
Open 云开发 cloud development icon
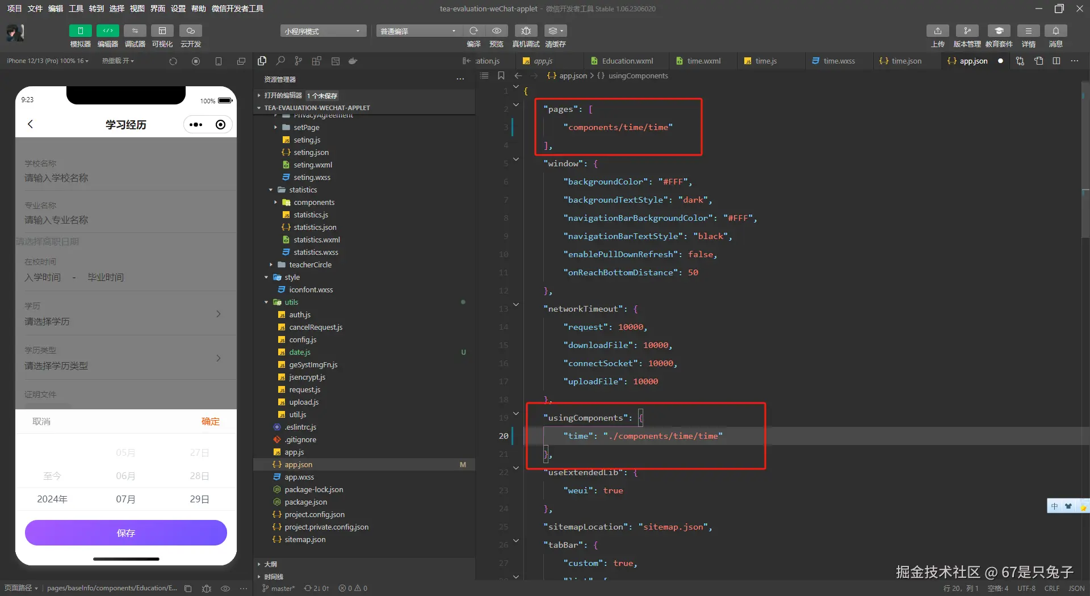point(191,31)
